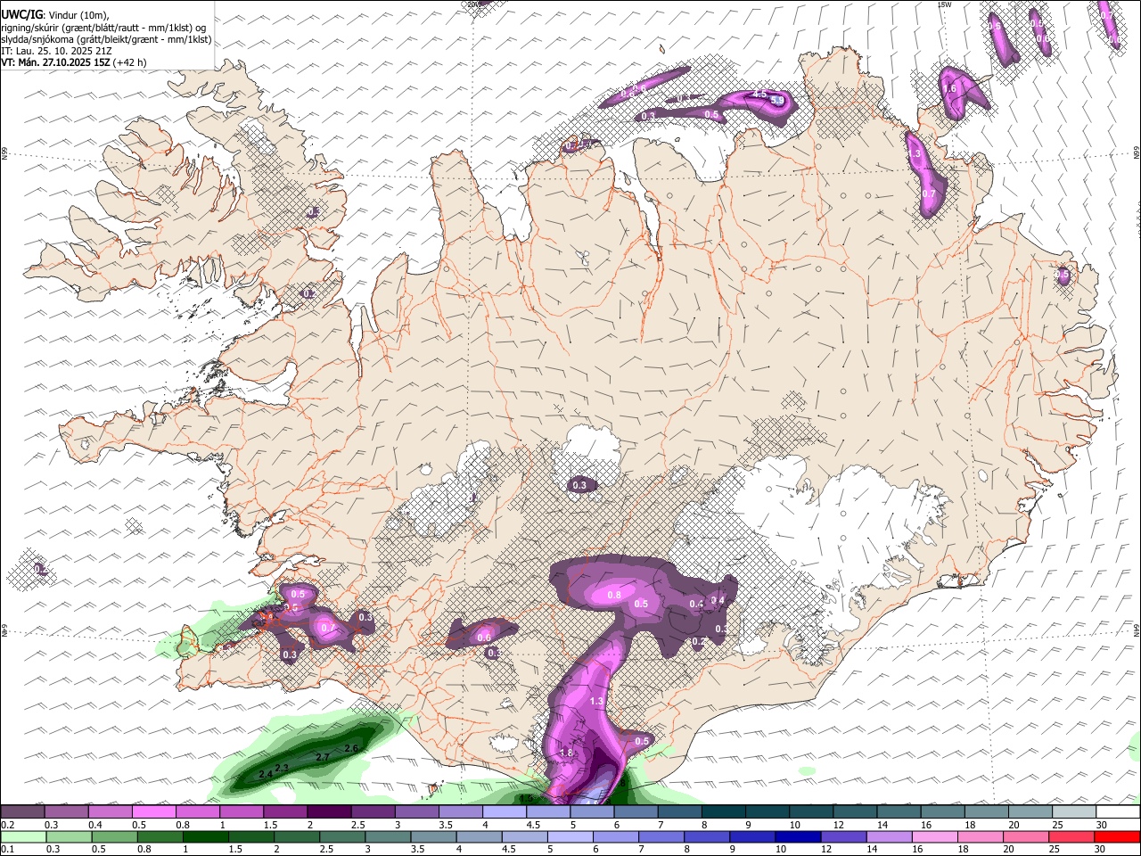Pick the 1.5 magenta snow-scale swatch
Viewport: 1141px width, 856px height.
[x=284, y=812]
